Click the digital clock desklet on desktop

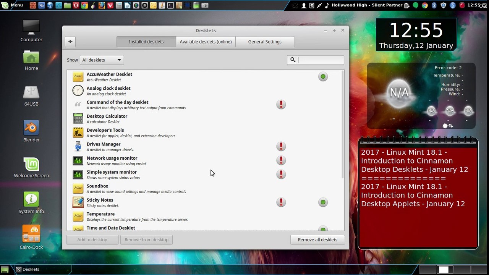pos(416,35)
